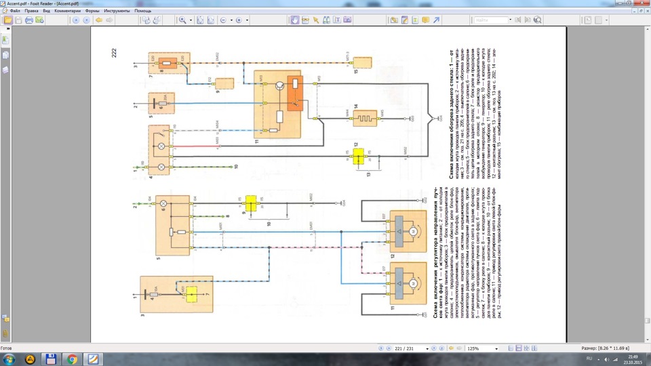Select the Typewriter text tool

(337, 20)
